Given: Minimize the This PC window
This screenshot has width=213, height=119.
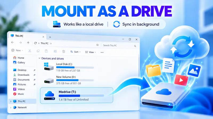Looking at the screenshot, I should pos(123,39).
